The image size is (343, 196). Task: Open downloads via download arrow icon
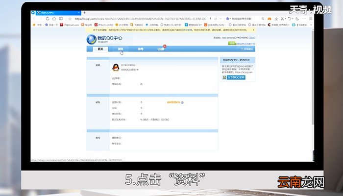coord(276,19)
